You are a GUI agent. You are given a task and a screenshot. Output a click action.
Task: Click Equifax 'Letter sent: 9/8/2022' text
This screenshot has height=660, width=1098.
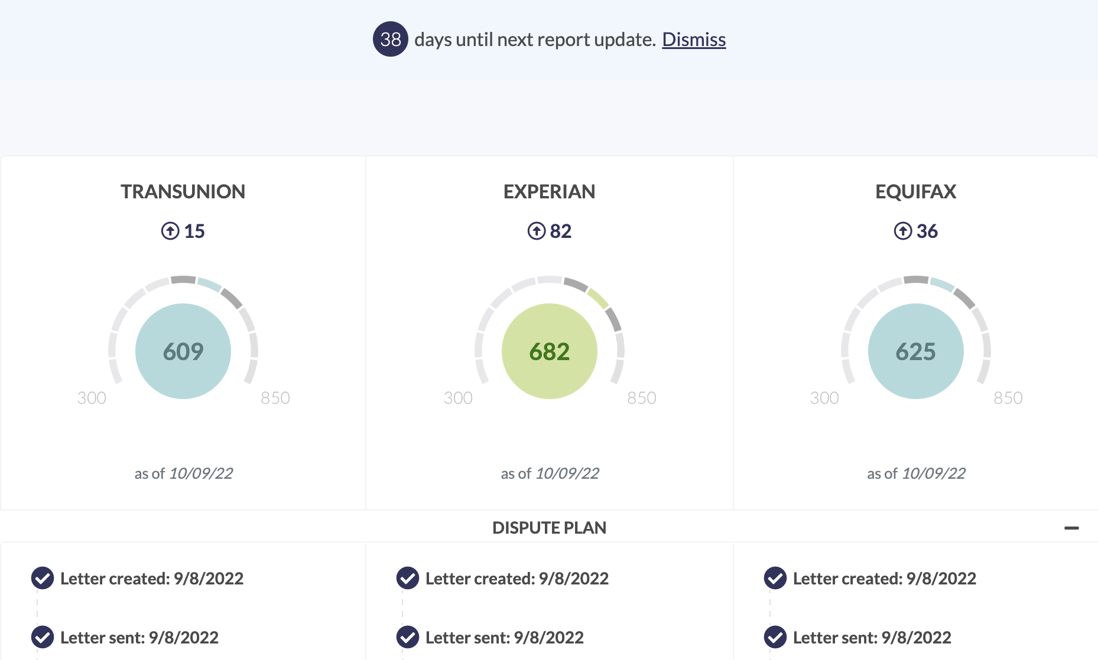click(872, 638)
